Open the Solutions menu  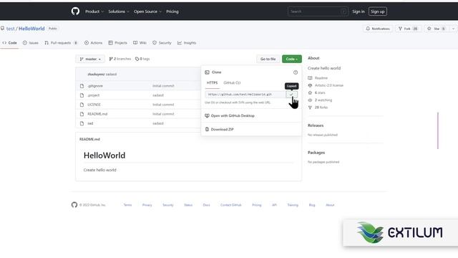tap(118, 11)
